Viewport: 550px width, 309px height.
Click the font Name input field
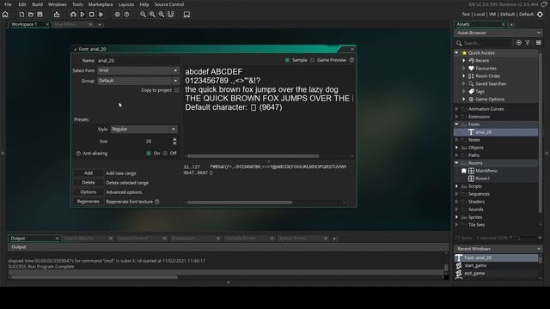click(x=137, y=61)
